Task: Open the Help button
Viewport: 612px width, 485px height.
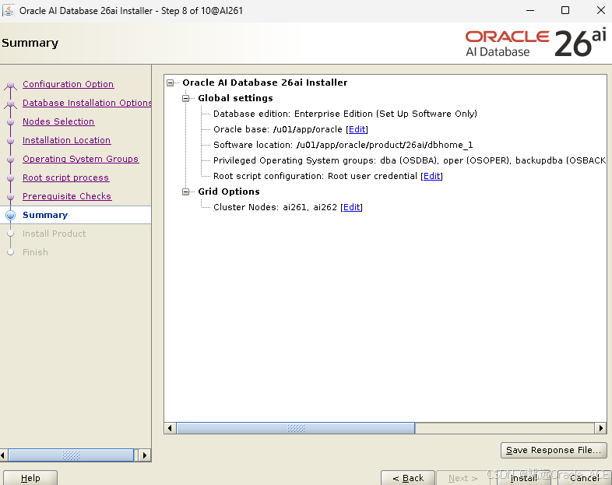Action: point(30,478)
